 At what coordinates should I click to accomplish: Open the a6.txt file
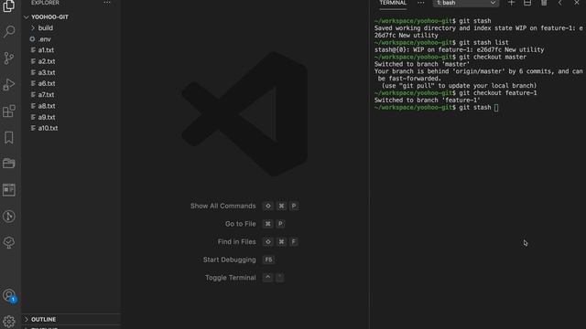47,83
